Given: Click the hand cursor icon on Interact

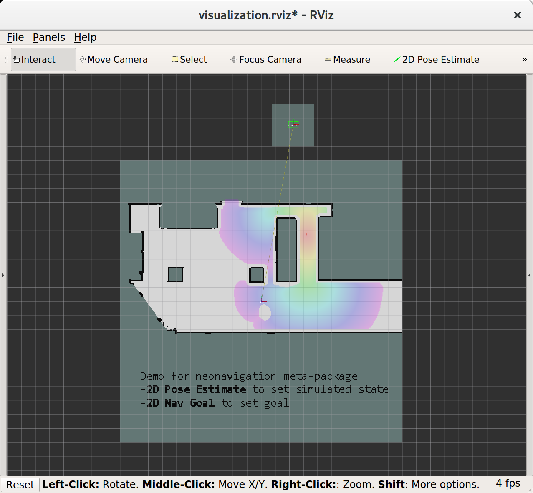Looking at the screenshot, I should click(x=16, y=59).
